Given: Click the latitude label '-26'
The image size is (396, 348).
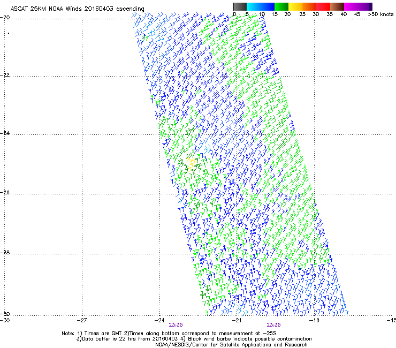Looking at the screenshot, I should point(5,193).
